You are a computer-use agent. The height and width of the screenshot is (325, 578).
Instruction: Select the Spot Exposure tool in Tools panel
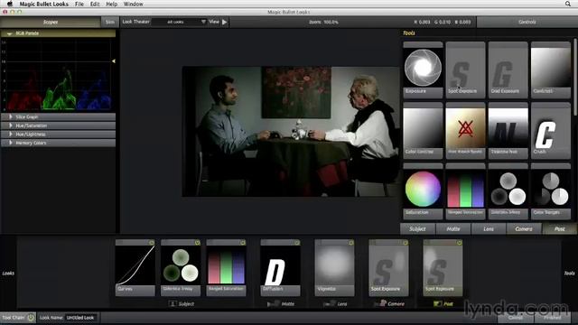(465, 70)
